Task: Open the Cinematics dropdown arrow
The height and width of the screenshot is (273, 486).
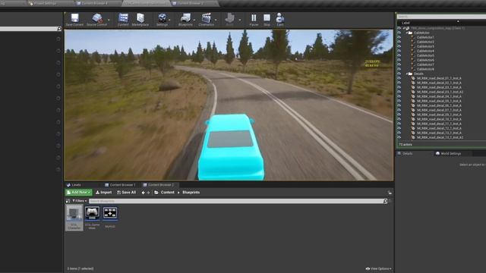Action: 216,20
